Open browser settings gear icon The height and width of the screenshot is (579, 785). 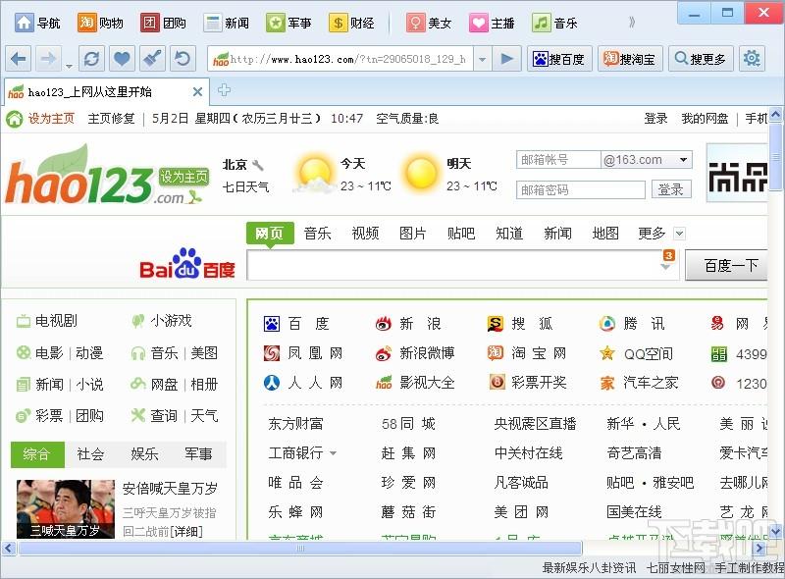(x=752, y=59)
